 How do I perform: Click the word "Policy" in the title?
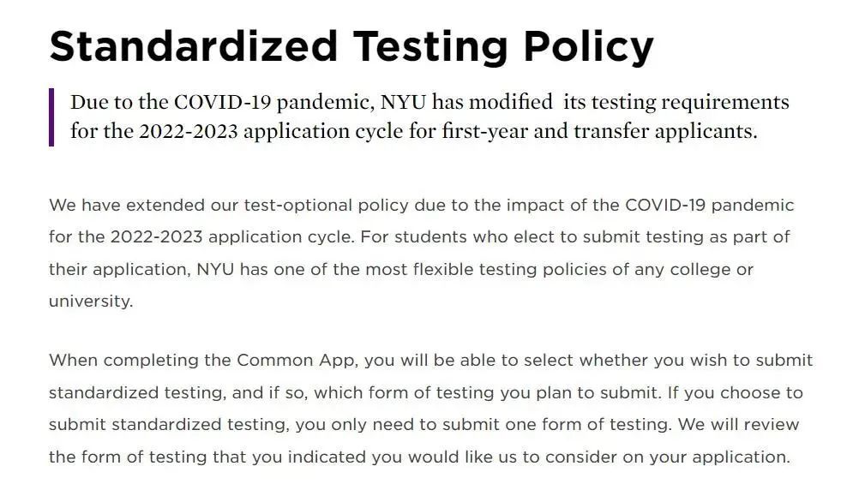tap(588, 48)
